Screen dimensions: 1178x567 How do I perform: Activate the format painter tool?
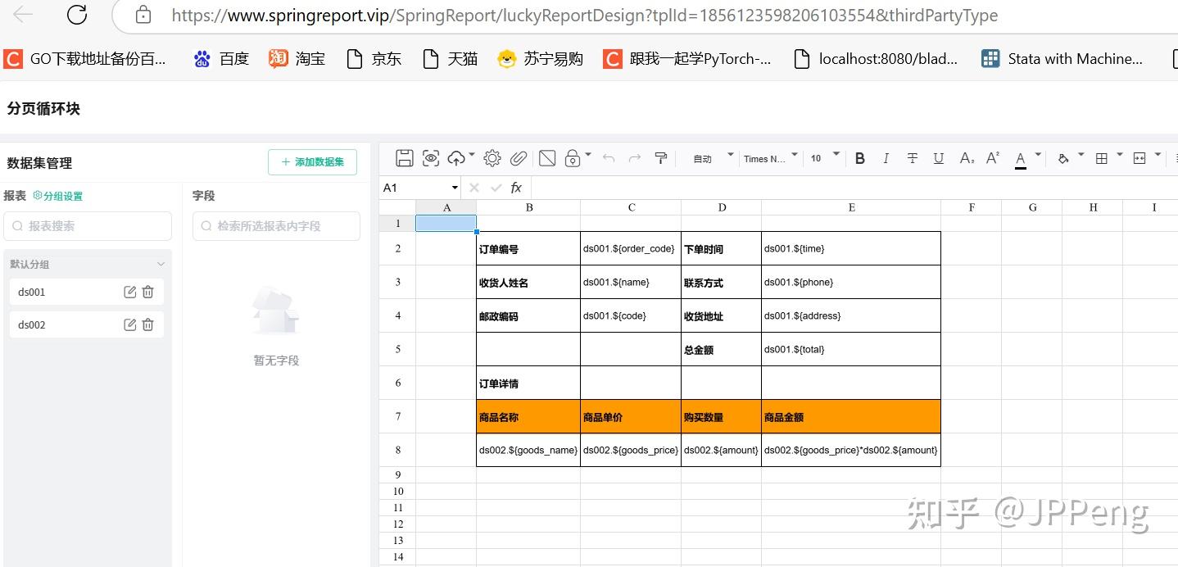[661, 158]
